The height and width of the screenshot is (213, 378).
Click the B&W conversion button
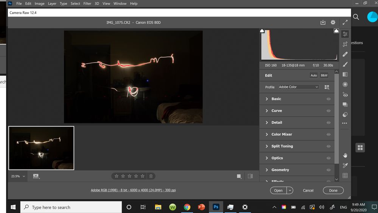tap(324, 75)
